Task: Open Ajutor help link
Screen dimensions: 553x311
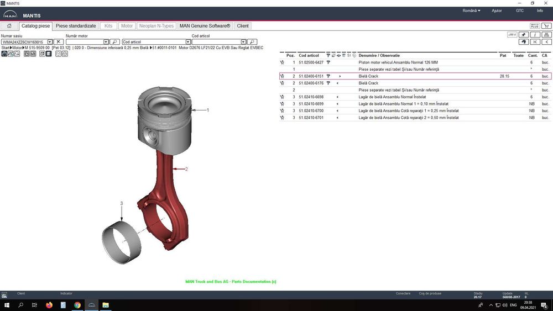Action: click(497, 10)
